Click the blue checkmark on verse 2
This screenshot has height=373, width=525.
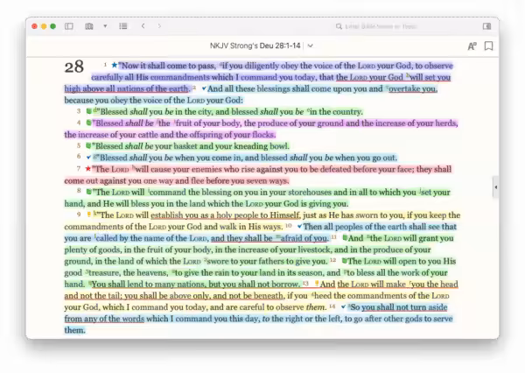pos(204,88)
